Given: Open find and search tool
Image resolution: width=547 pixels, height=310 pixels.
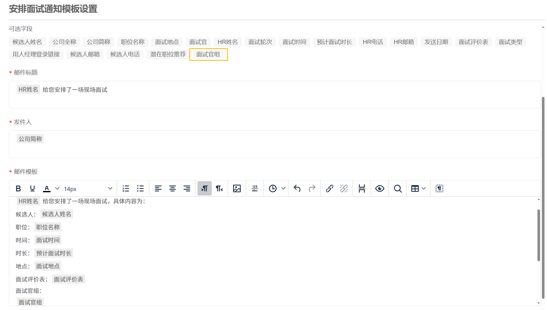Looking at the screenshot, I should click(398, 188).
